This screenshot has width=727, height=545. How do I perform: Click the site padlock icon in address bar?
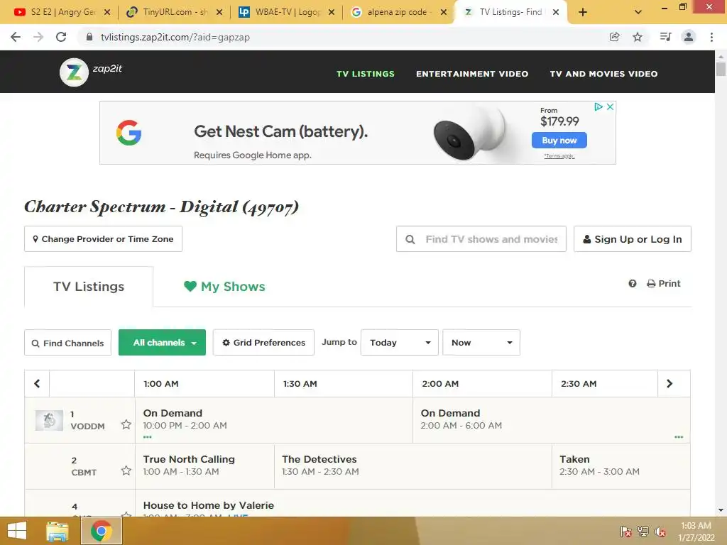[89, 37]
